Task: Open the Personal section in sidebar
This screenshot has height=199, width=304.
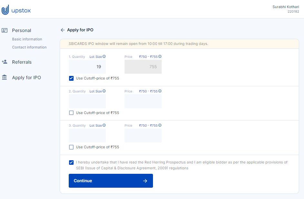Action: [22, 30]
